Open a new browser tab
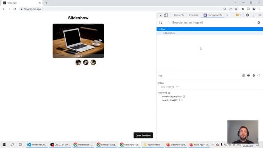This screenshot has width=263, height=148. [x=46, y=3]
